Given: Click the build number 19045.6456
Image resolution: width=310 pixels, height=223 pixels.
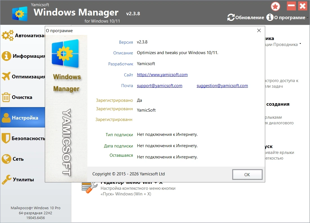Looking at the screenshot, I should [36, 218].
